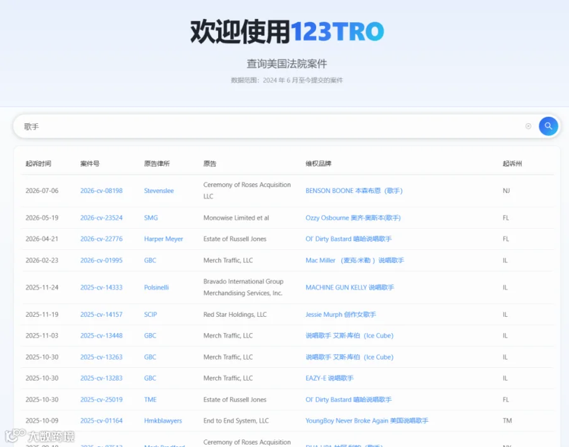The image size is (569, 447).
Task: Open the TME law firm link
Action: pyautogui.click(x=150, y=400)
